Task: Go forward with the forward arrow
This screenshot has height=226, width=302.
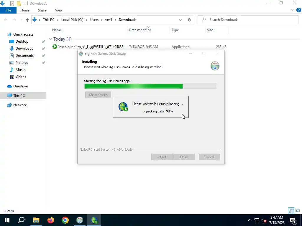Action: (14, 20)
